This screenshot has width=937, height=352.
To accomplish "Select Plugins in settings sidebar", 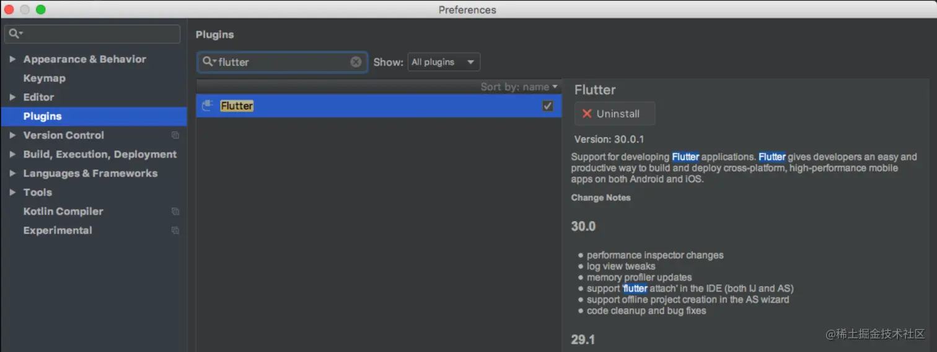I will [42, 116].
